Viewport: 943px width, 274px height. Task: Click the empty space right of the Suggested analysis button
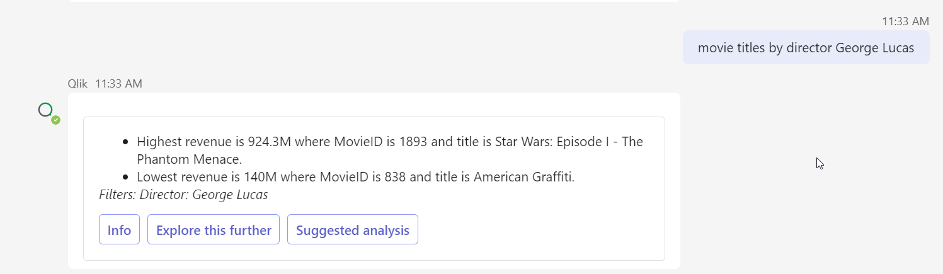click(540, 230)
